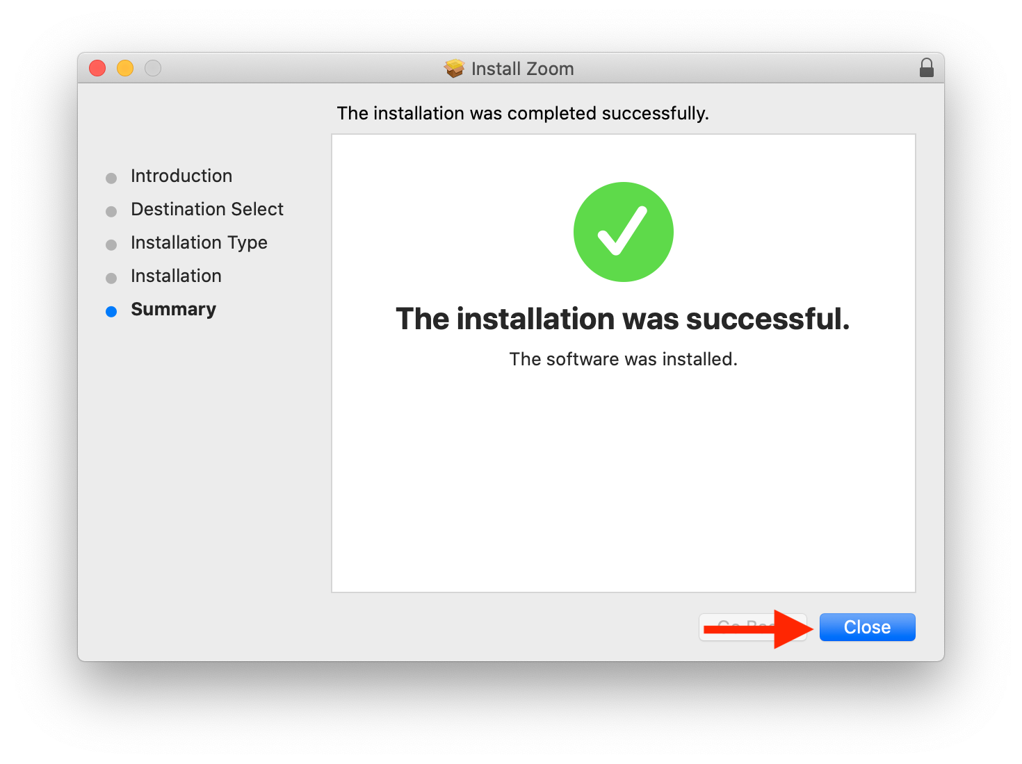Click the blue Close button

867,627
